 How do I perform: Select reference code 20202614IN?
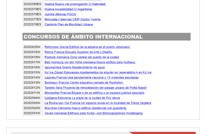click(32, 77)
